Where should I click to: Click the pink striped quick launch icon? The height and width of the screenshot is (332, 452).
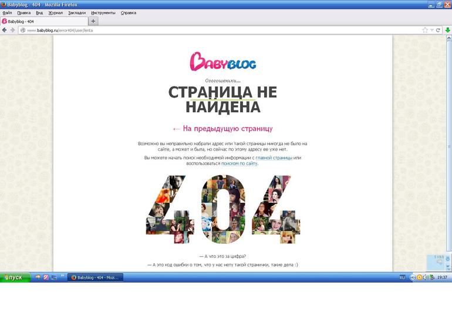(x=46, y=277)
